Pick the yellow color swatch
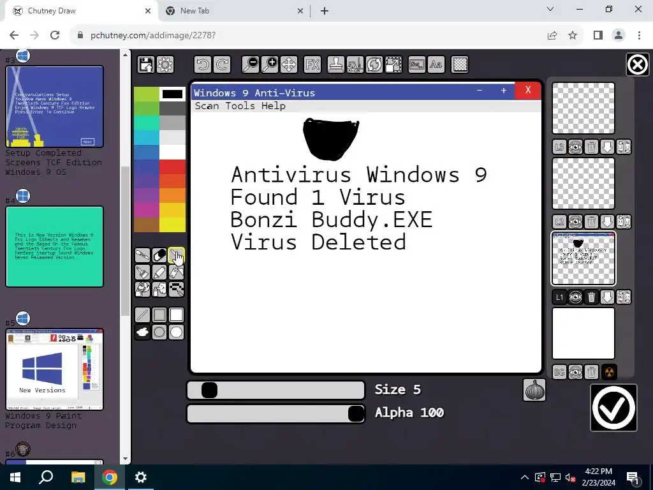The height and width of the screenshot is (490, 653). point(172,225)
